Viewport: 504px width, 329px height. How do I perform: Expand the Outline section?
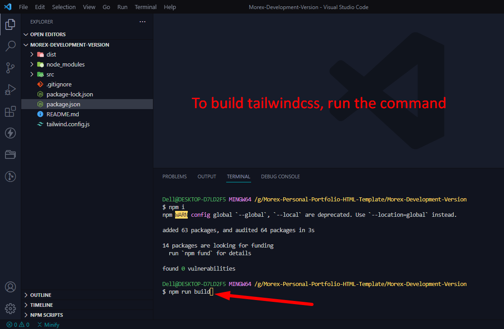pos(26,295)
